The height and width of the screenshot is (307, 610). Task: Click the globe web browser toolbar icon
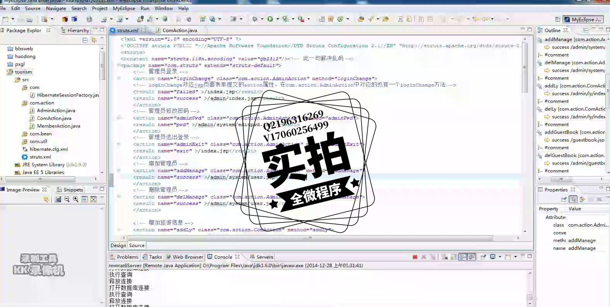tap(165, 19)
